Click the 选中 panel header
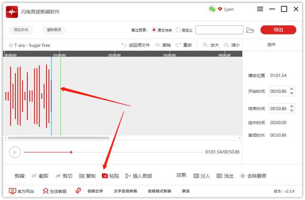The width and height of the screenshot is (305, 200). pyautogui.click(x=271, y=45)
